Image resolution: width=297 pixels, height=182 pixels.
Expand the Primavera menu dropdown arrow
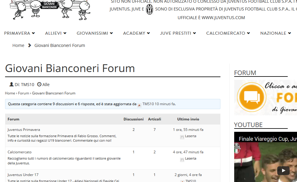tap(33, 33)
